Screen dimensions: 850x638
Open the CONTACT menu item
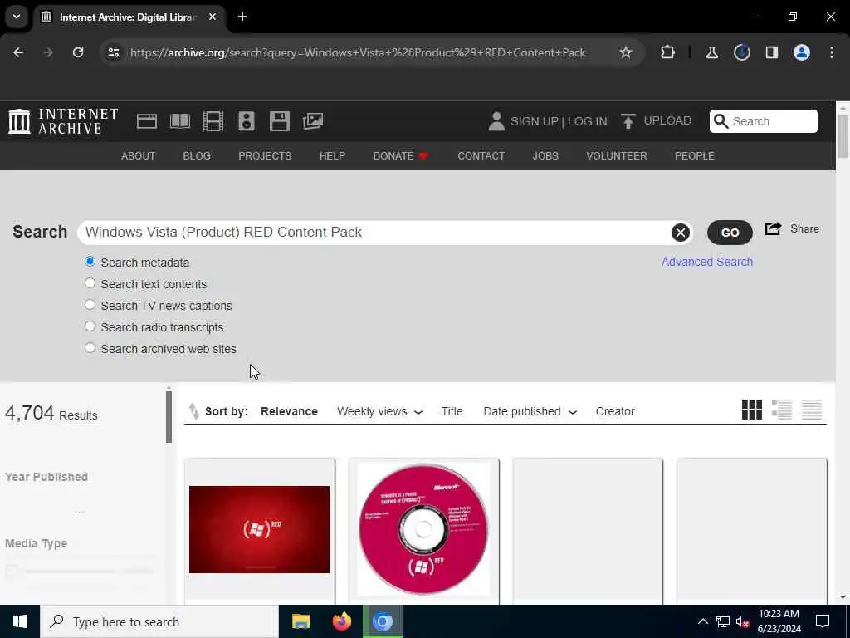(481, 155)
